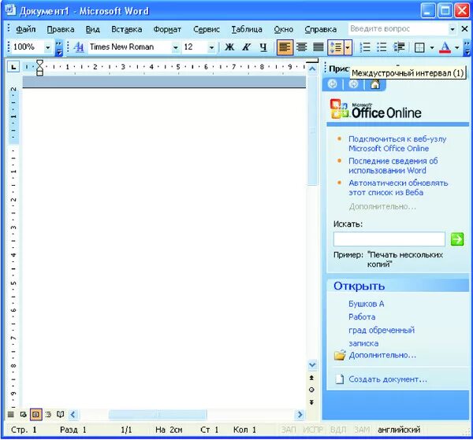Image resolution: width=473 pixels, height=440 pixels.
Task: Click the green search arrow button
Action: point(457,239)
